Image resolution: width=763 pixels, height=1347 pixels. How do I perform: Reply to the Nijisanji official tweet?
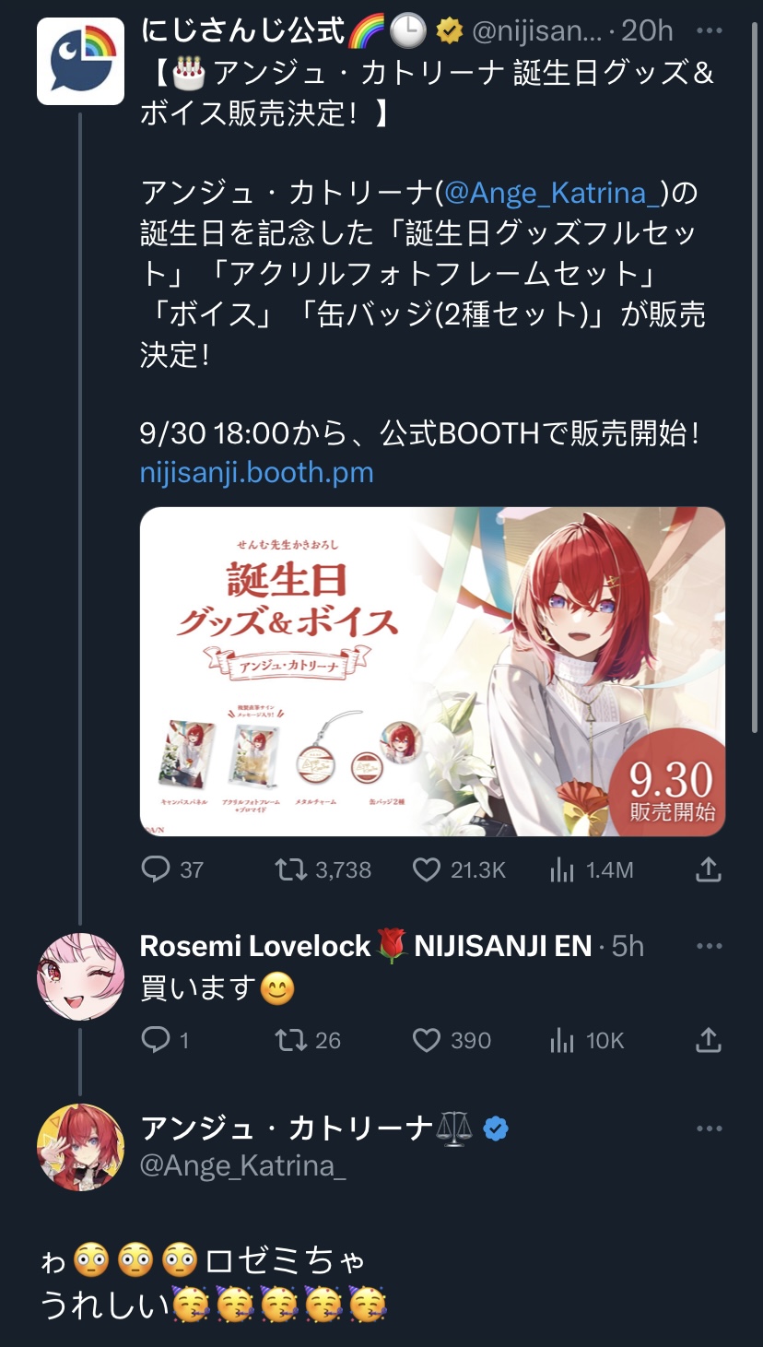tap(172, 869)
